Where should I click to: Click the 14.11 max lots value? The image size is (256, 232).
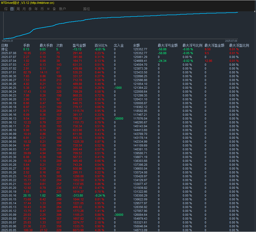[44, 72]
